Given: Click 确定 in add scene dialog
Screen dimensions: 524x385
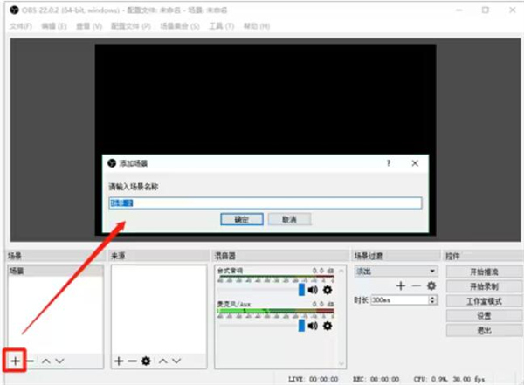Looking at the screenshot, I should pyautogui.click(x=242, y=220).
